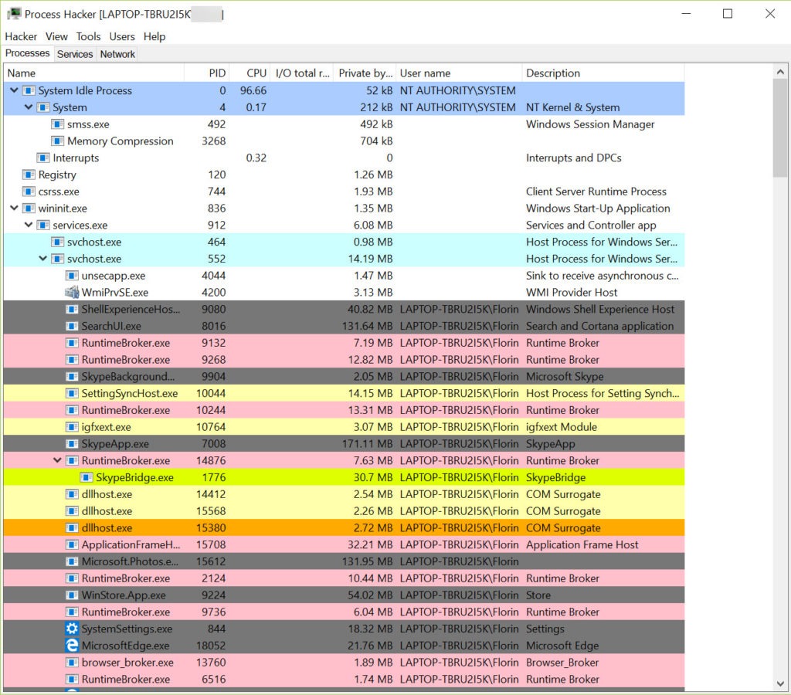Click the browser_broker.exe icon
Screen dimensions: 791x695
[72, 663]
